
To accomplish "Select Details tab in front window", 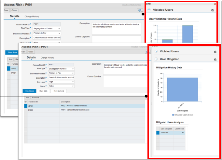I will coord(31,58).
